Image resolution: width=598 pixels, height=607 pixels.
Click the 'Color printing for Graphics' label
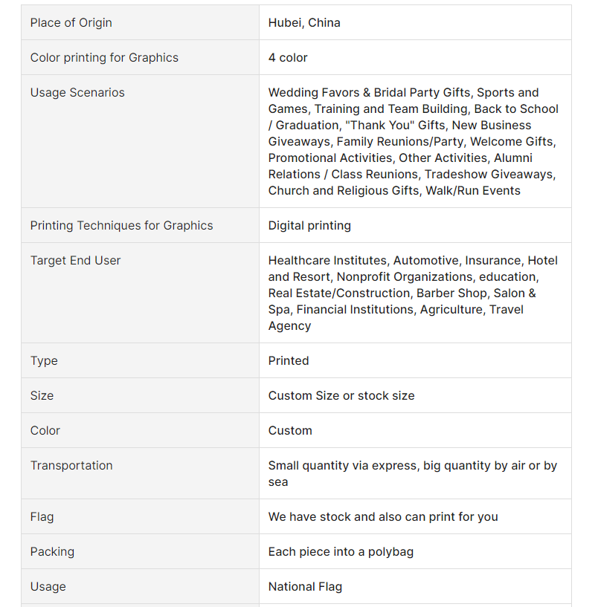104,58
